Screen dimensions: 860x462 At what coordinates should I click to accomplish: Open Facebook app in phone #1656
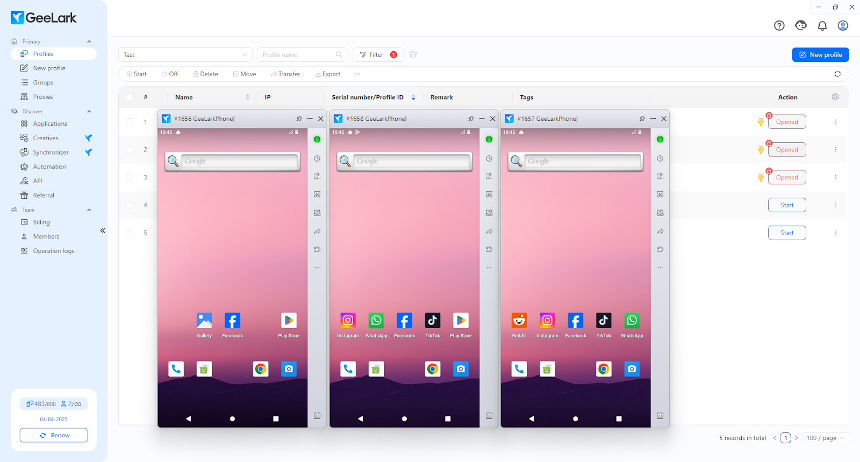coord(232,321)
